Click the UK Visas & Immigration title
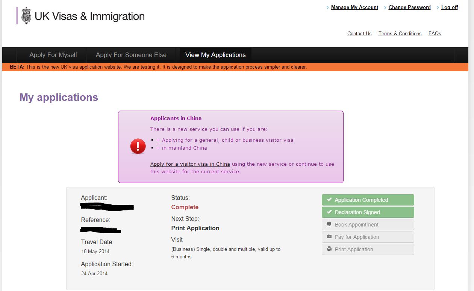This screenshot has width=474, height=291. 89,16
